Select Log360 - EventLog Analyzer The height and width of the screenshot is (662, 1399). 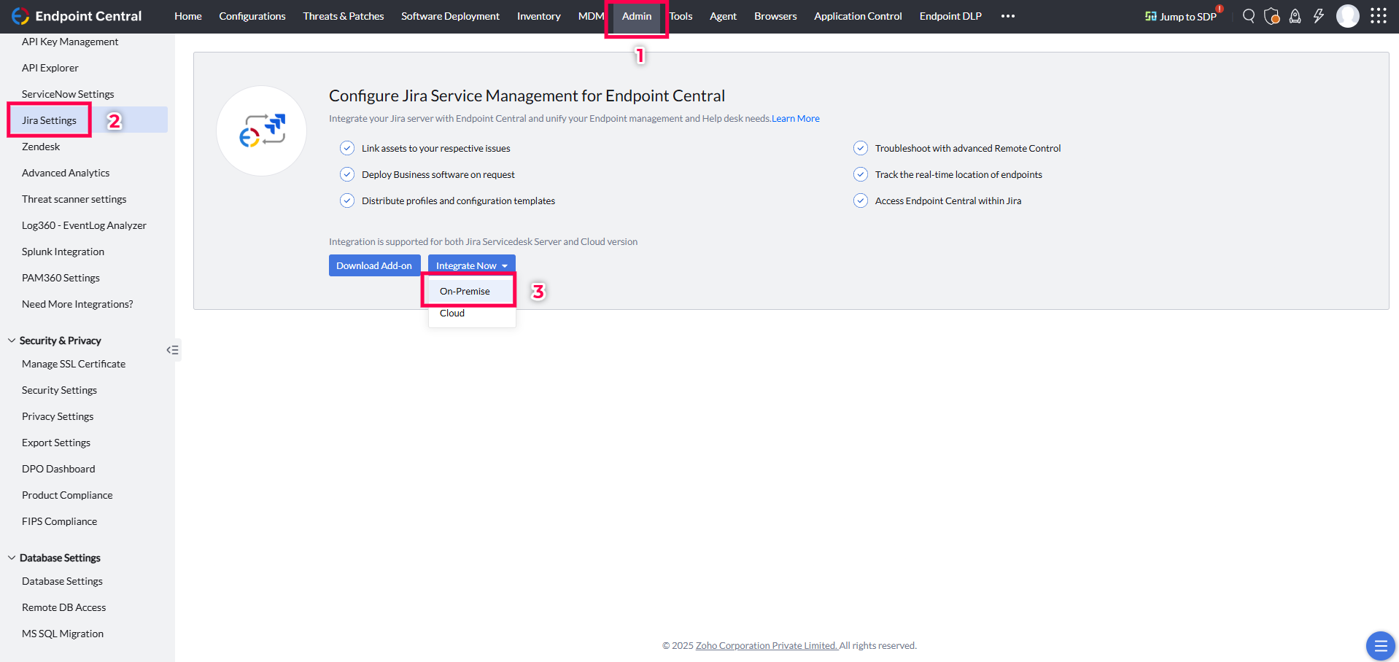84,225
